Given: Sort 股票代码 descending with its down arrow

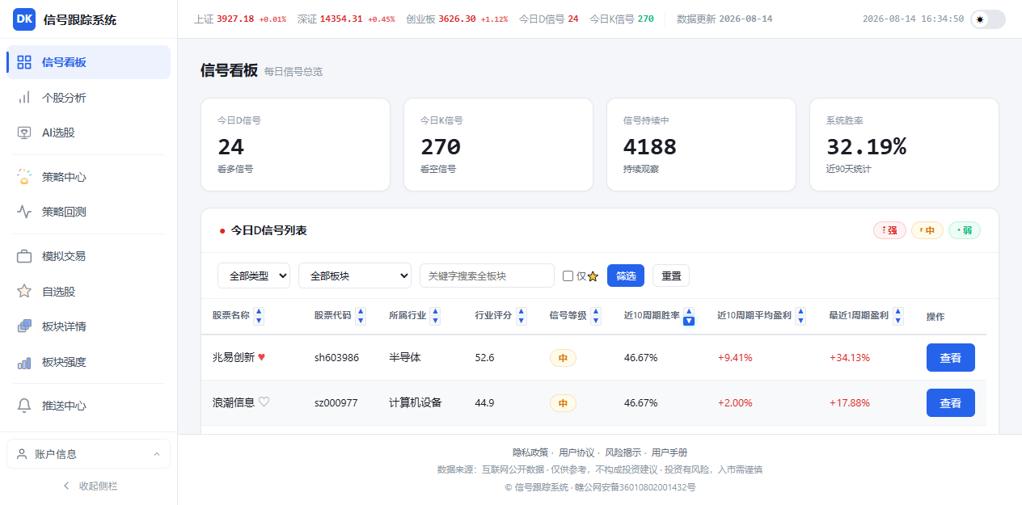Looking at the screenshot, I should 361,321.
